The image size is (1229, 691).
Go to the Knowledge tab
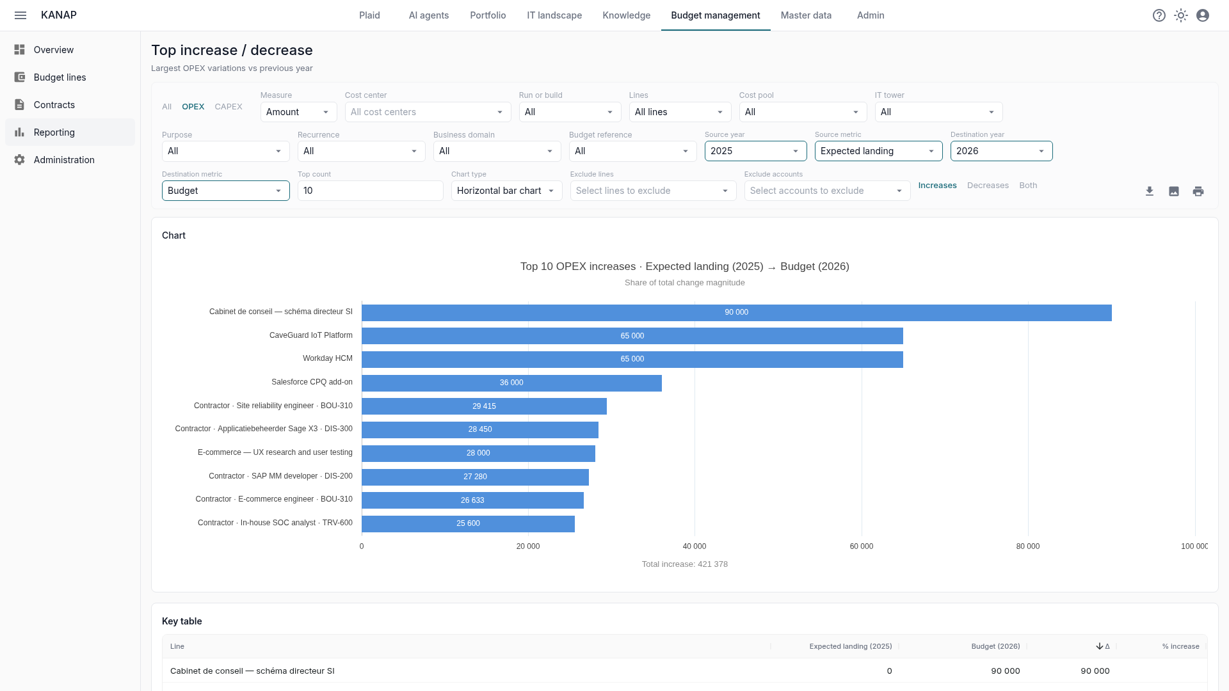pos(626,15)
